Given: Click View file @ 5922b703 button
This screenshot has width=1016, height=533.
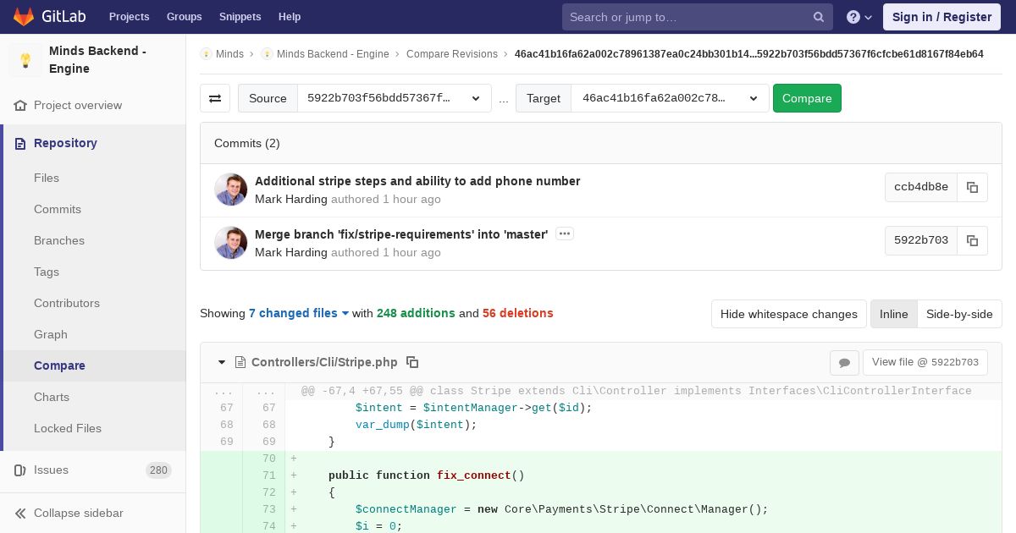Looking at the screenshot, I should (x=925, y=362).
